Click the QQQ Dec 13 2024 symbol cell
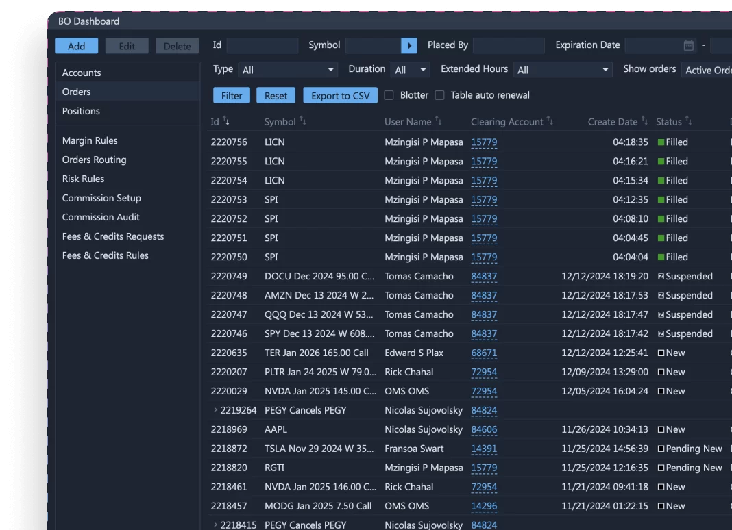 tap(319, 314)
